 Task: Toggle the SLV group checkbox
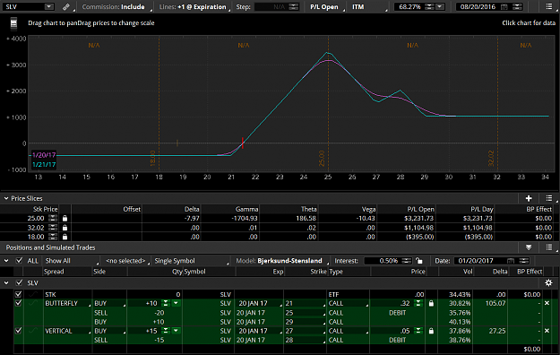pyautogui.click(x=19, y=282)
